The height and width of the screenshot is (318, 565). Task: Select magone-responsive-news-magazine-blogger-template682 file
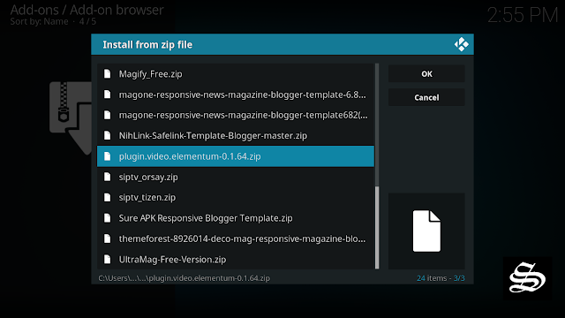click(236, 115)
